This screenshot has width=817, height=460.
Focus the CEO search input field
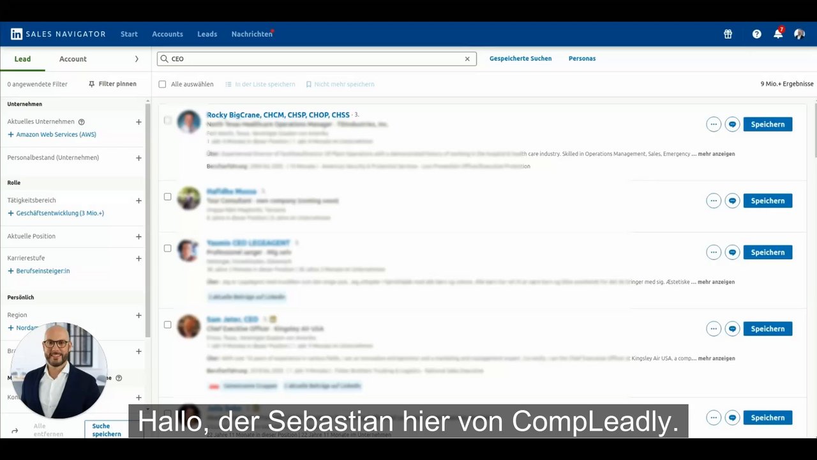click(x=317, y=59)
